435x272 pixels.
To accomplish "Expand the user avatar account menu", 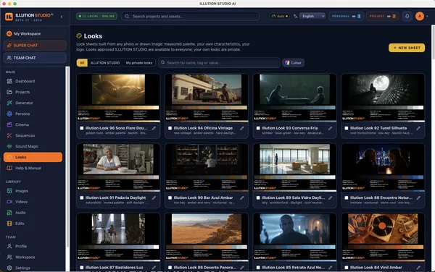I will pos(427,17).
